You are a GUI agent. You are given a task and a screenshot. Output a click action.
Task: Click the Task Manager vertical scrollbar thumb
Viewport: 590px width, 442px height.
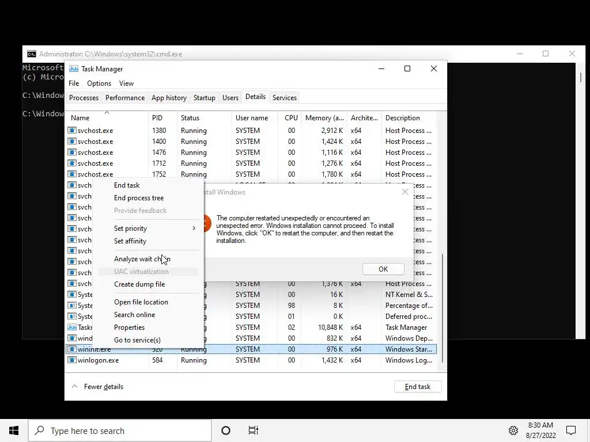442,308
